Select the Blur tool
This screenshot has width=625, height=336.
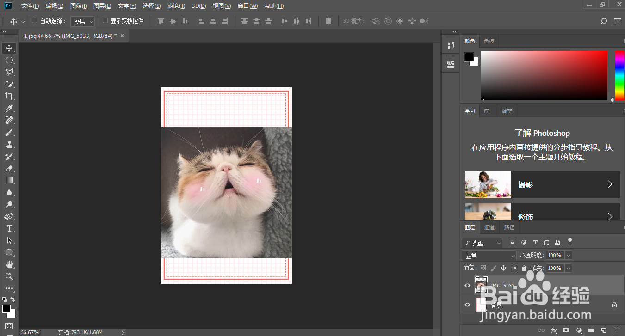click(9, 192)
